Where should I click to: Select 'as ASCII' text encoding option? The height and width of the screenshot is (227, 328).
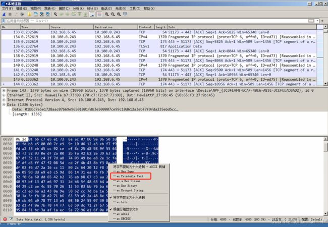coord(139,214)
